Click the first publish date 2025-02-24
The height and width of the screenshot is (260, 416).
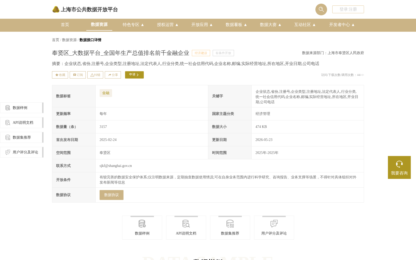(108, 140)
